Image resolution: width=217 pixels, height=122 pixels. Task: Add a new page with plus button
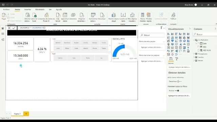(26, 114)
